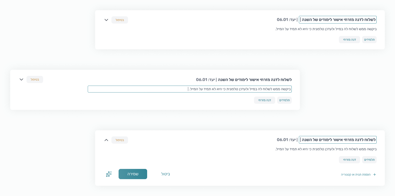Open the בטיפול status badge in the middle card

click(35, 79)
